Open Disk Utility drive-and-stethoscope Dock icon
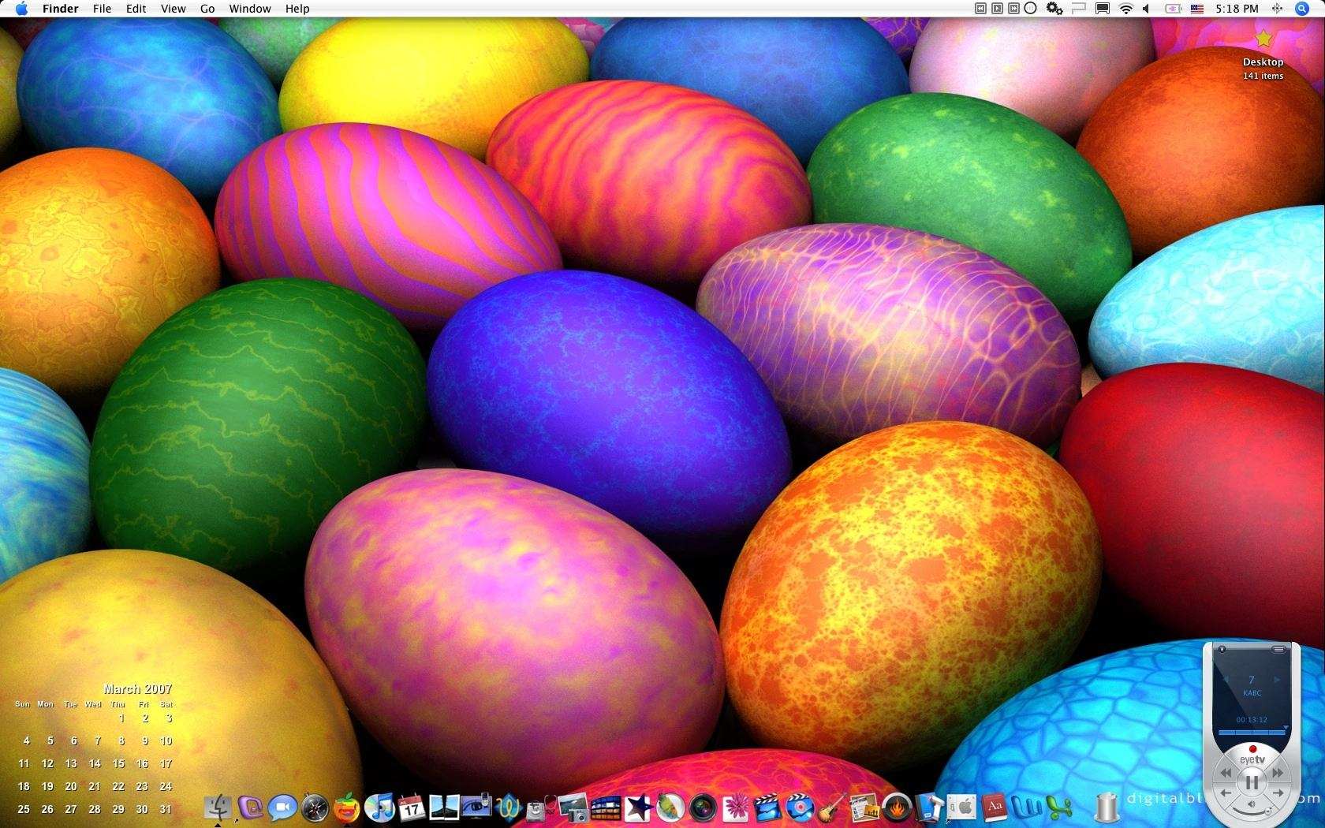The height and width of the screenshot is (828, 1325). click(541, 807)
